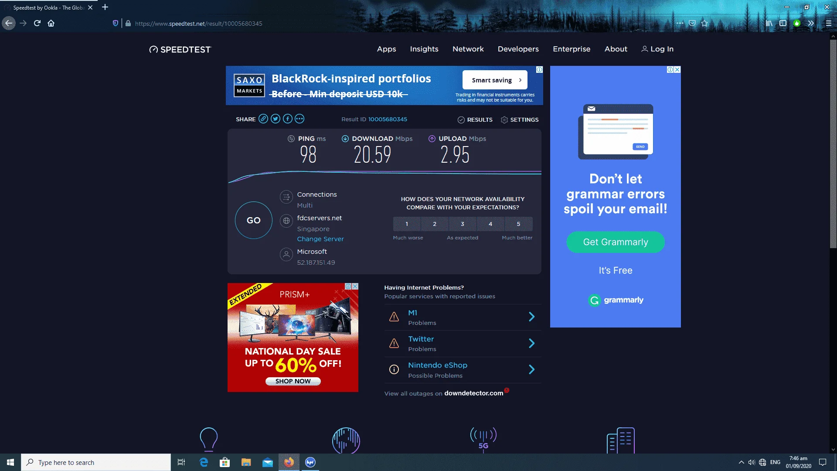
Task: Copy the share link icon
Action: 263,119
